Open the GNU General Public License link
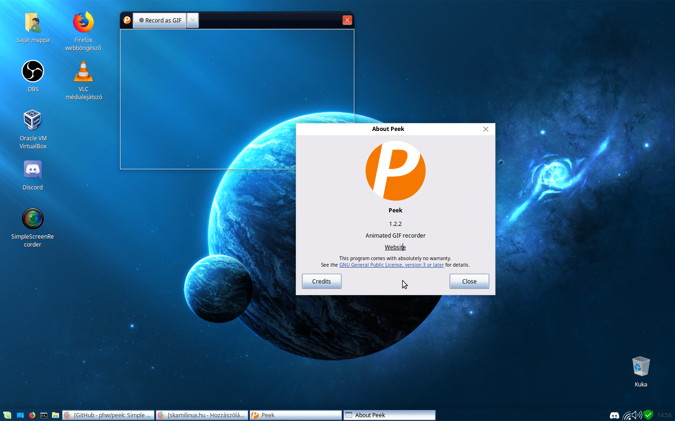 tap(391, 265)
